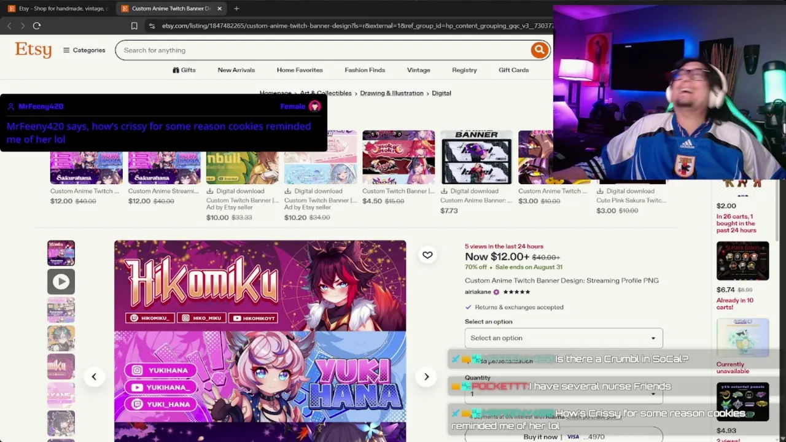Open the Digital breadcrumb link

[442, 93]
